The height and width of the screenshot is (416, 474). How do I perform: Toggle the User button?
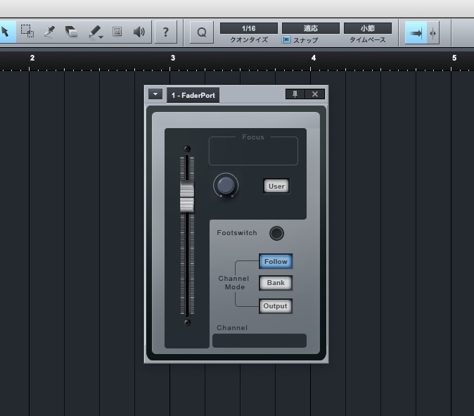(276, 186)
